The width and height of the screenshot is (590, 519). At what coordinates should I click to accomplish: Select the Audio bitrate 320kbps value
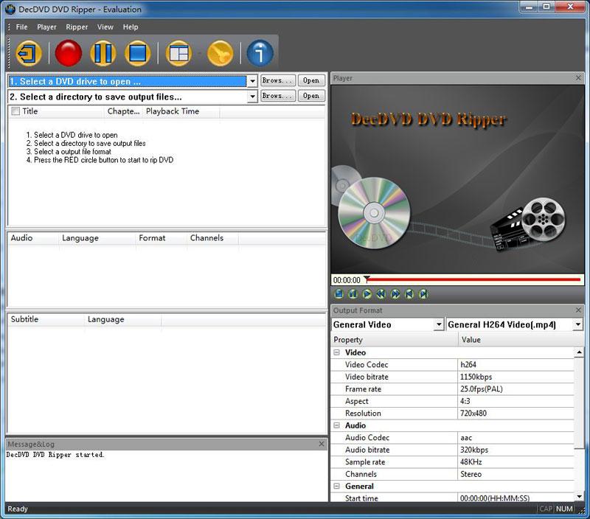coord(516,450)
